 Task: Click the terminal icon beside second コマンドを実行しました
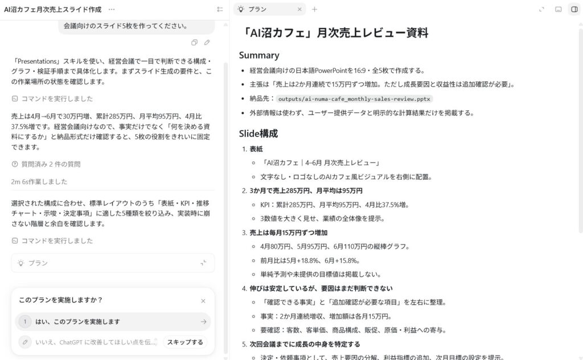pos(15,241)
